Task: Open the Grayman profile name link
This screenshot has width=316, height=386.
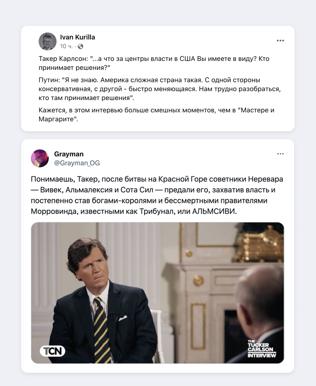Action: 69,154
